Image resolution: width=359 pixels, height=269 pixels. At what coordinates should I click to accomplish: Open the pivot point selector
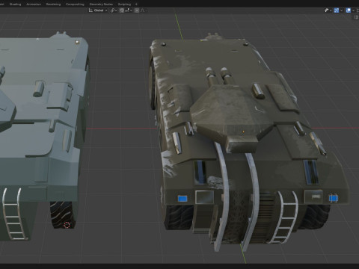[114, 10]
